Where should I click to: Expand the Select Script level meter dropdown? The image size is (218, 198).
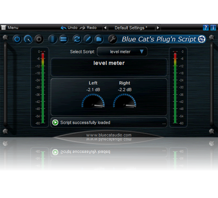click(122, 51)
